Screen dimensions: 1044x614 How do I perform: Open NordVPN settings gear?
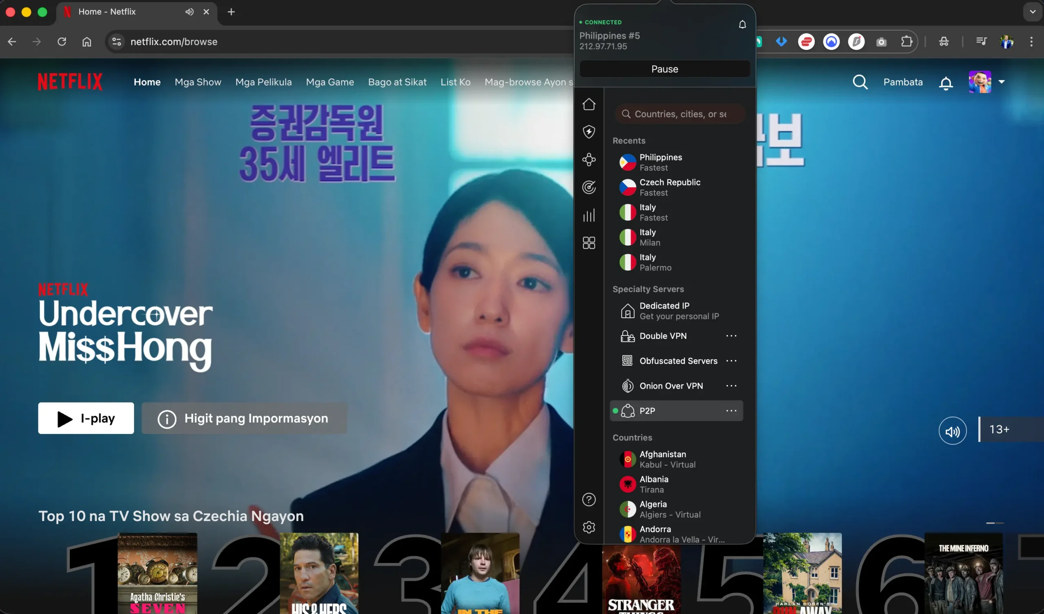tap(589, 527)
